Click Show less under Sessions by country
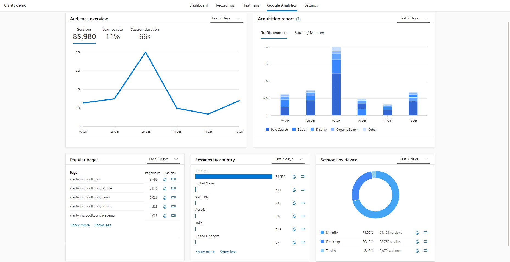Image resolution: width=510 pixels, height=262 pixels. pyautogui.click(x=228, y=252)
